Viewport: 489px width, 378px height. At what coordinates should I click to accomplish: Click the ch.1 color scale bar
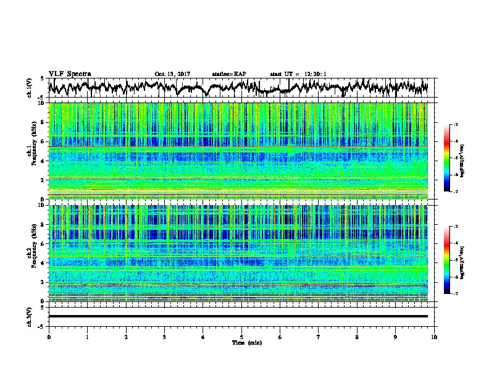pos(446,157)
